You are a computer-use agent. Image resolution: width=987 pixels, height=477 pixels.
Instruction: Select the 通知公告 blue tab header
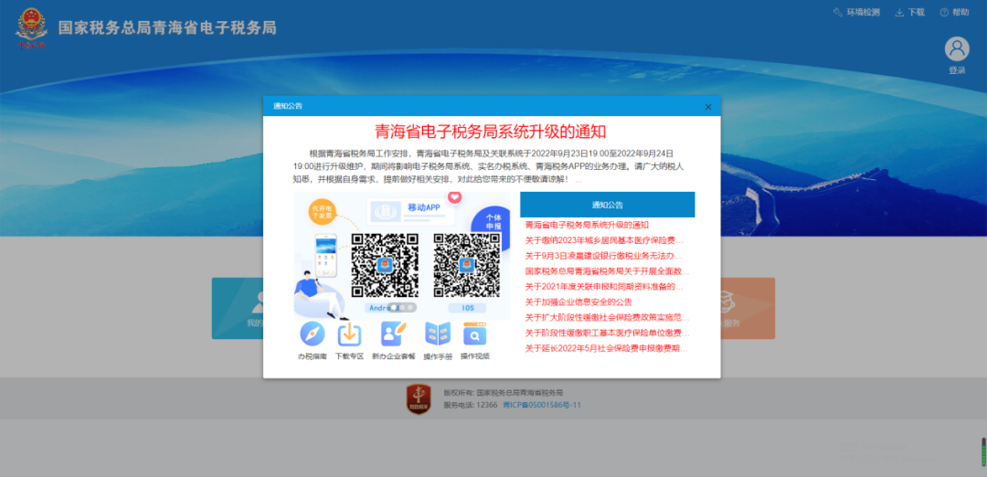[608, 205]
